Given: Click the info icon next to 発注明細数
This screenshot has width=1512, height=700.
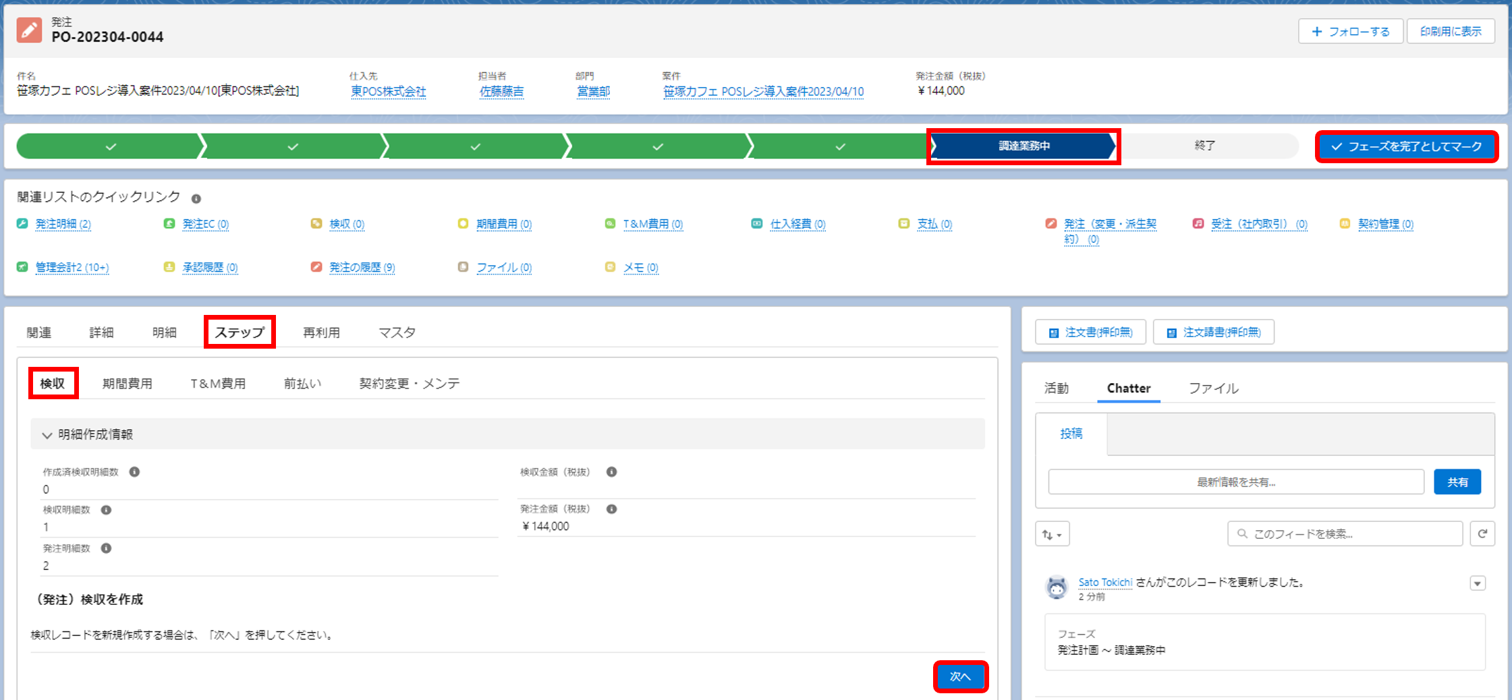Looking at the screenshot, I should point(106,548).
